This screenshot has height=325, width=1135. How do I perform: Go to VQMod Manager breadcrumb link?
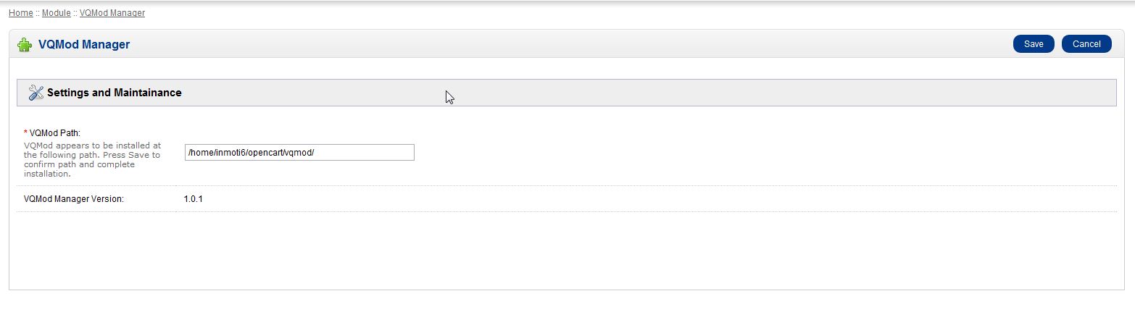pos(112,13)
